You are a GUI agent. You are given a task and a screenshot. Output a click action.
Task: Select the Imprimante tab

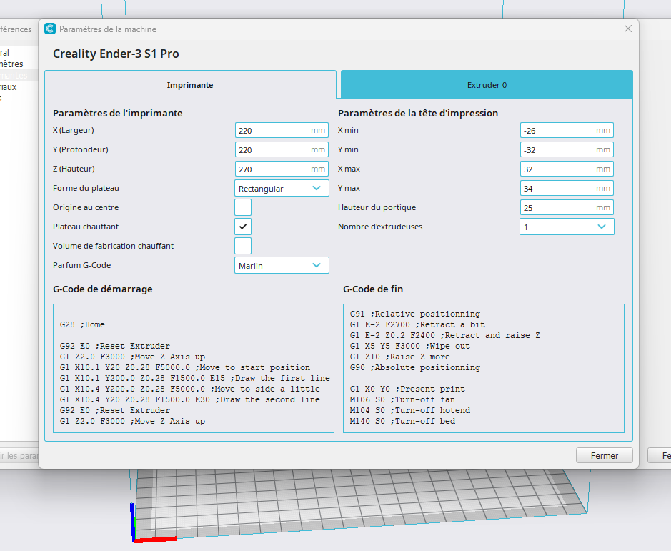click(190, 85)
